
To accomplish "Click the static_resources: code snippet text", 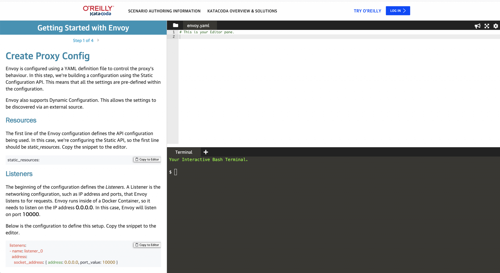I will point(23,160).
